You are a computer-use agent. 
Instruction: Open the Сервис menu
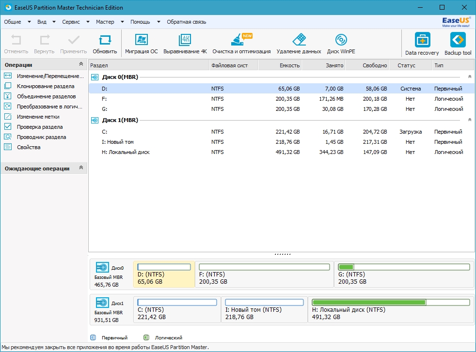pos(71,22)
